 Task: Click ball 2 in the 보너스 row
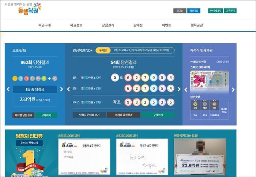[x=145, y=102]
